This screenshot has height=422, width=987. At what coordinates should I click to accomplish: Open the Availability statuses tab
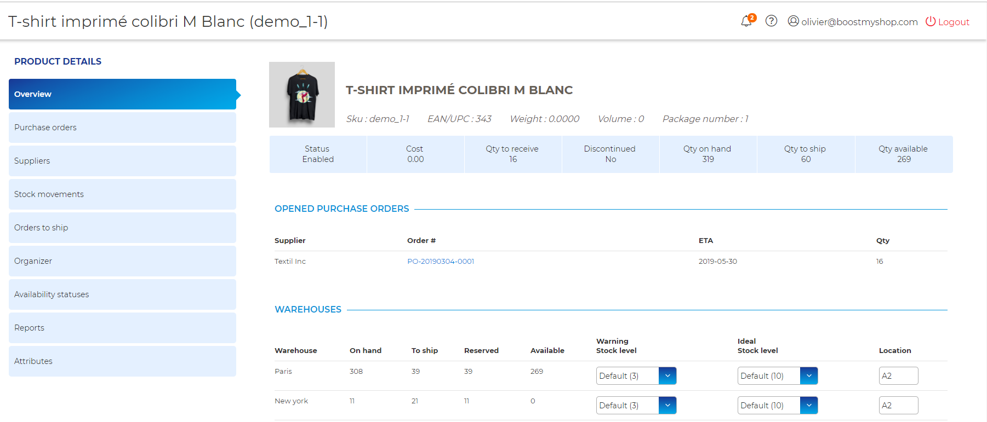(x=122, y=294)
